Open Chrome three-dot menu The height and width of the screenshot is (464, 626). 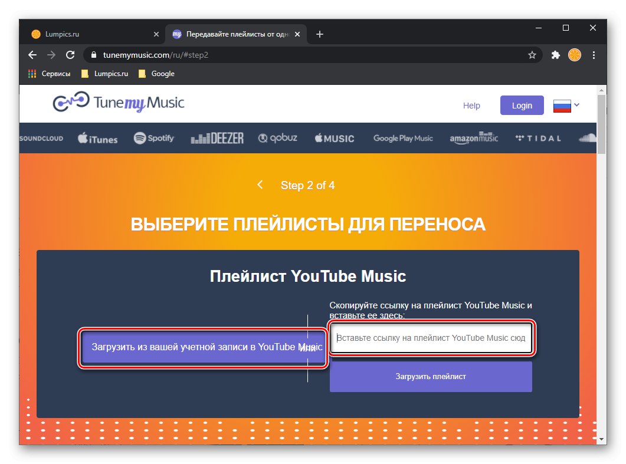pos(594,55)
